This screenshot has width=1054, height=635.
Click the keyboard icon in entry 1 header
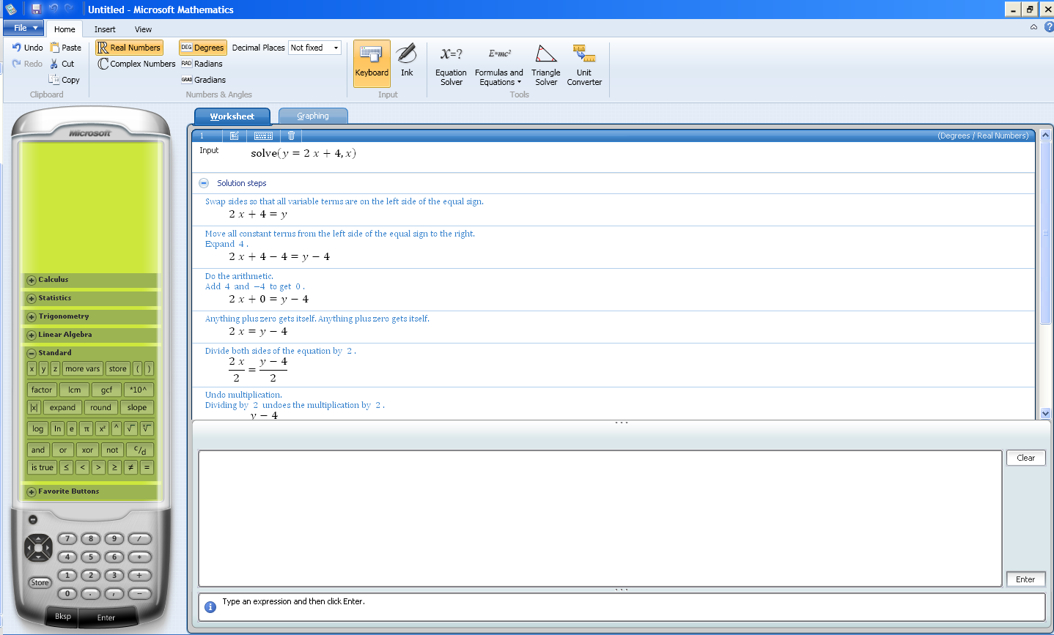point(263,135)
